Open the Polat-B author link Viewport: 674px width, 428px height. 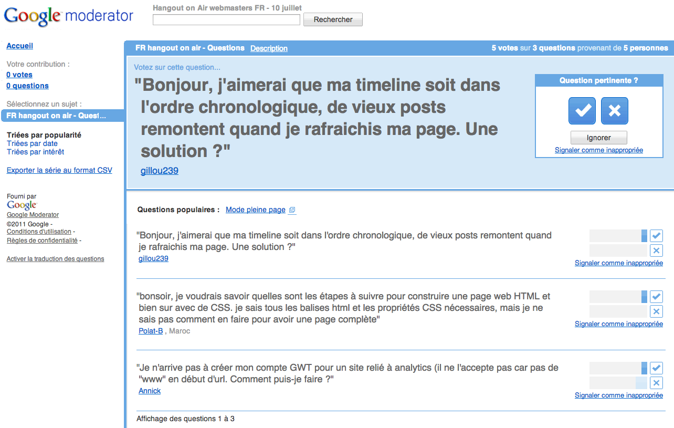tap(151, 331)
